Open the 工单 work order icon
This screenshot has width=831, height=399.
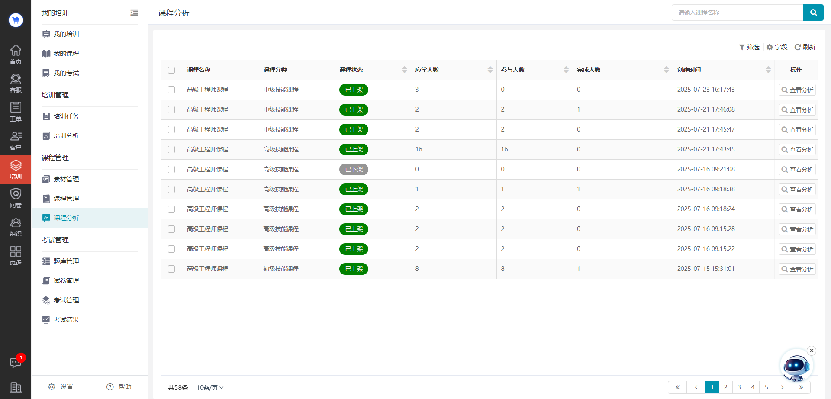pyautogui.click(x=16, y=112)
